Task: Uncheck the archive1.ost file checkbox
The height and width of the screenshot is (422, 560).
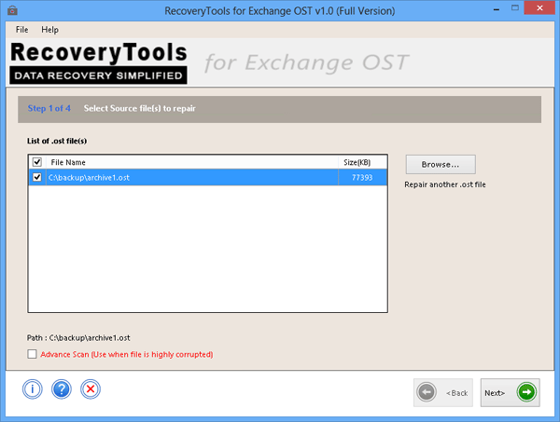Action: (37, 177)
